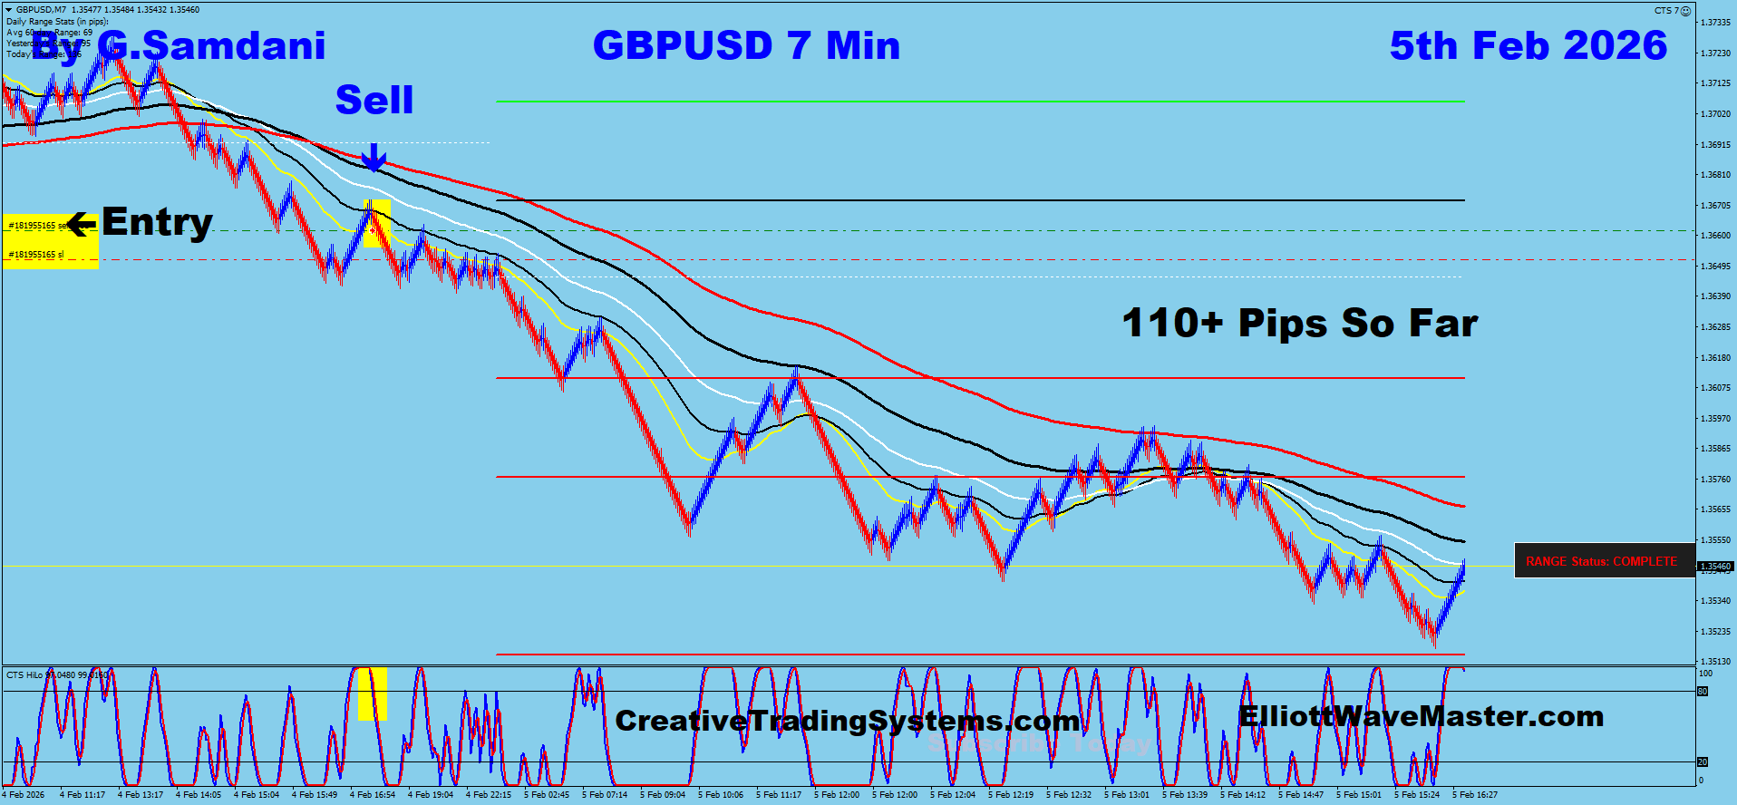
Task: Click the blue Sell down arrow
Action: (374, 158)
